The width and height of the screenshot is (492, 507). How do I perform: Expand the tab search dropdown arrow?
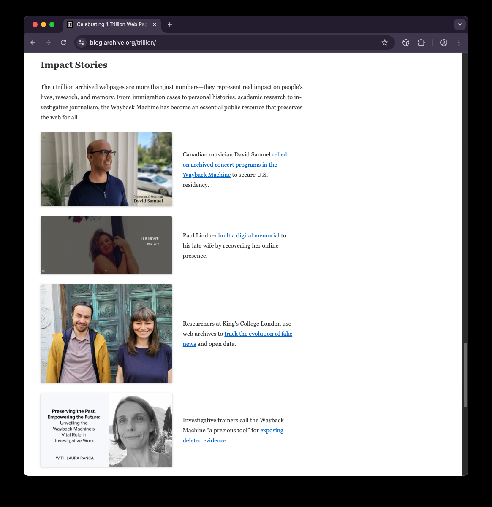pyautogui.click(x=459, y=24)
